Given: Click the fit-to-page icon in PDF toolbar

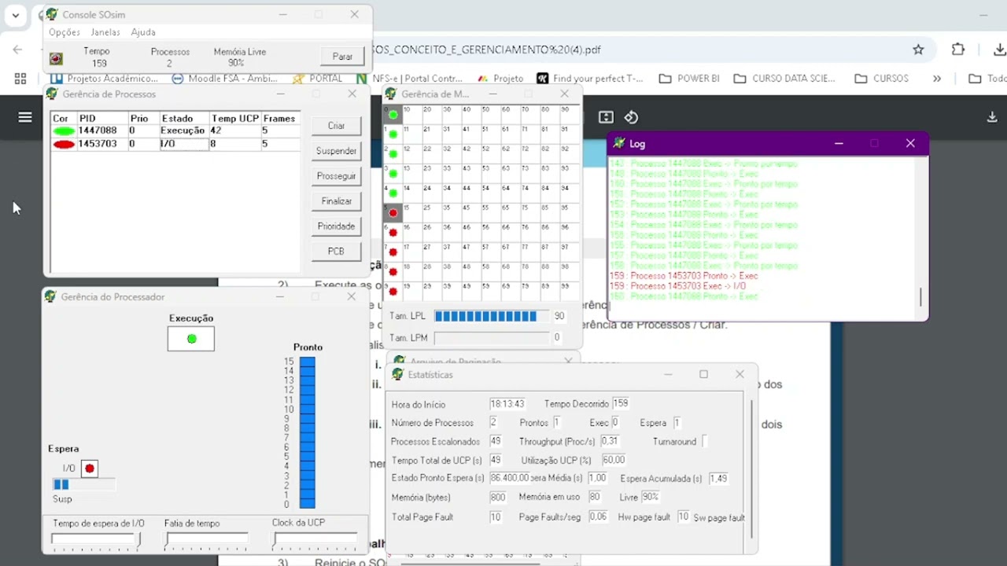Looking at the screenshot, I should [x=606, y=117].
